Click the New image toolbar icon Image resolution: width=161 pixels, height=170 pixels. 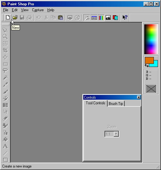coord(8,17)
